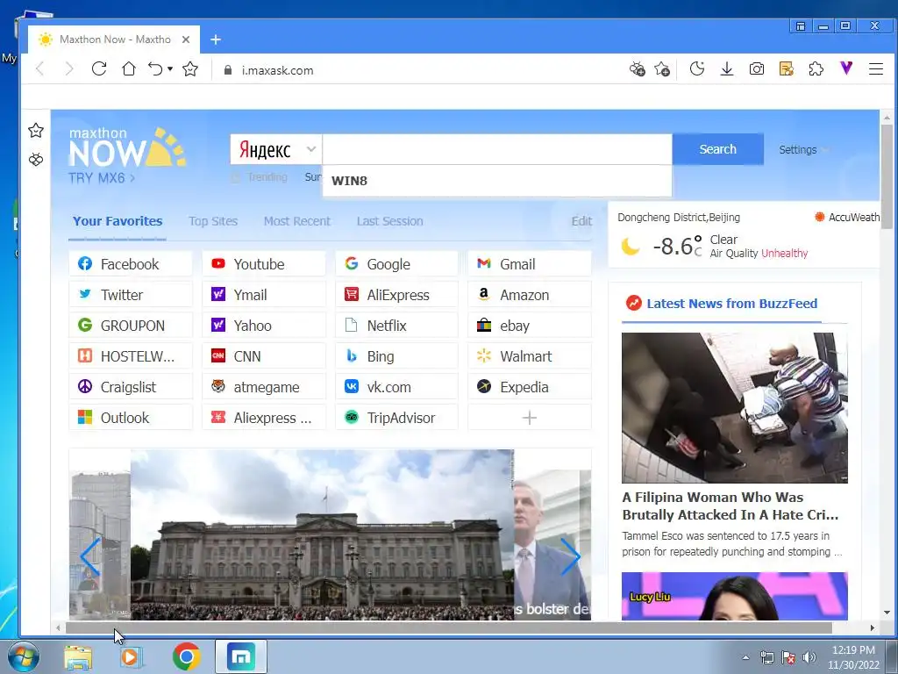Take a screenshot with camera icon
Screen dimensions: 898x674
point(757,69)
